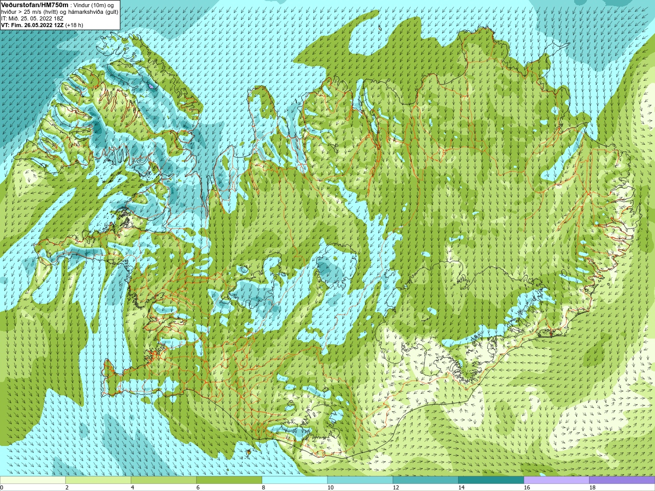655x491 pixels.
Task: Click the legend tick label "18"
Action: tap(592, 487)
